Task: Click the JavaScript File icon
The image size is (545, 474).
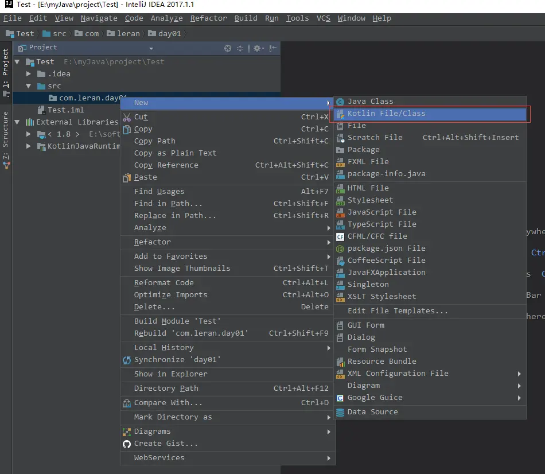Action: click(x=340, y=212)
